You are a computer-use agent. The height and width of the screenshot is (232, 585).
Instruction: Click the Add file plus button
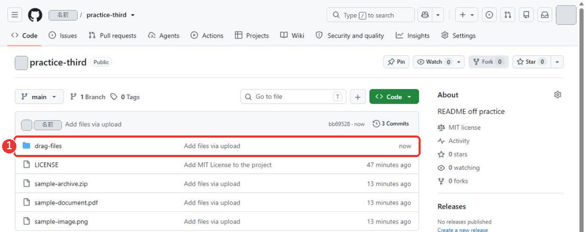358,97
